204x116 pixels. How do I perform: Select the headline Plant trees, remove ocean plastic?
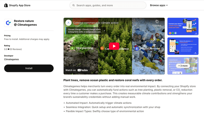[113, 80]
